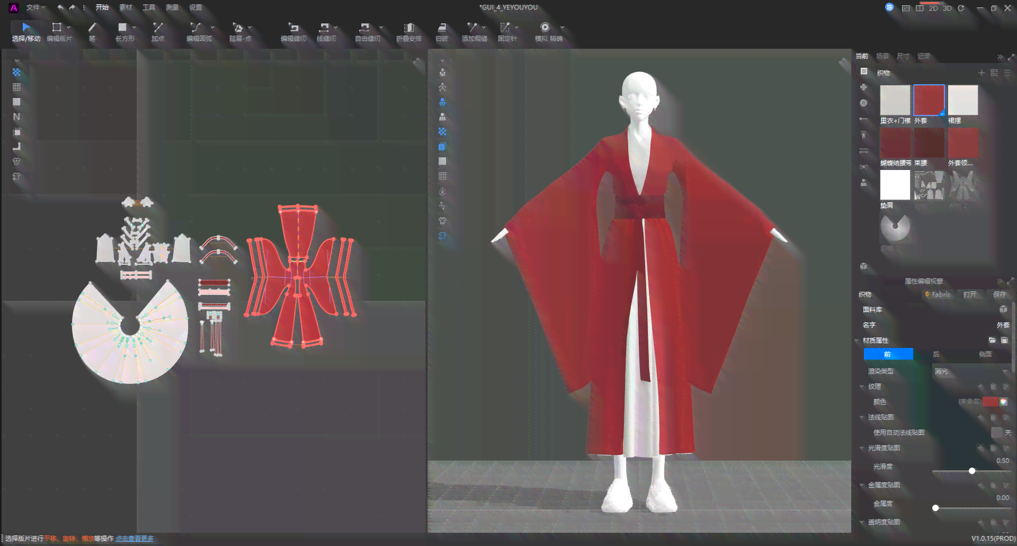Activate the 编辑缝纫 tool
The height and width of the screenshot is (546, 1017).
coord(293,32)
